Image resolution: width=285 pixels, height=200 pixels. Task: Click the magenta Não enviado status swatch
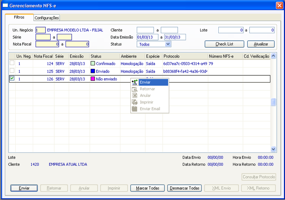(93, 79)
